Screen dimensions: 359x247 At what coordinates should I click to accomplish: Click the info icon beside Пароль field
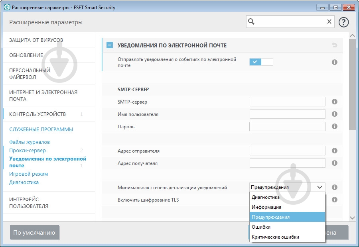pos(334,126)
